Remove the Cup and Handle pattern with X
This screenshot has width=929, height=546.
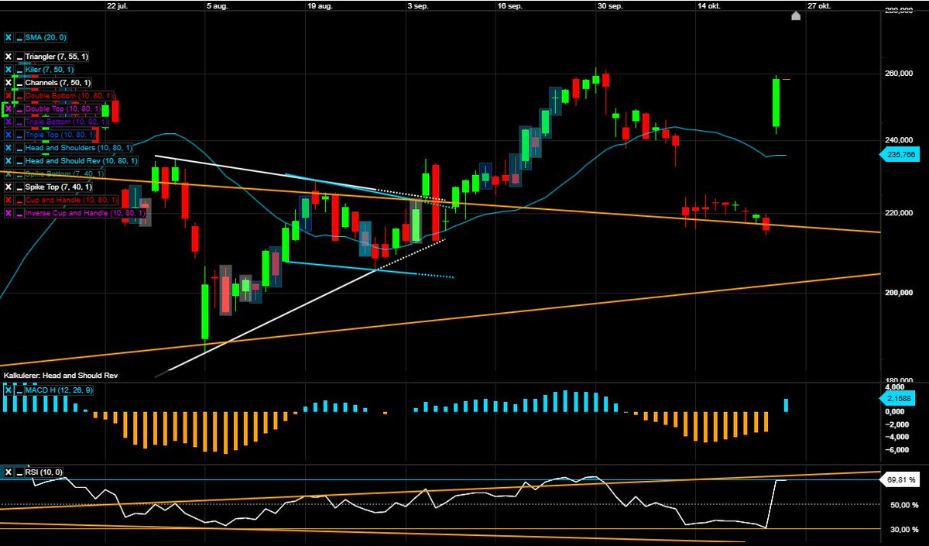(9, 200)
